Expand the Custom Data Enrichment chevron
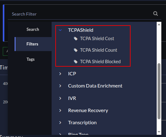The width and height of the screenshot is (166, 137). [x=60, y=86]
